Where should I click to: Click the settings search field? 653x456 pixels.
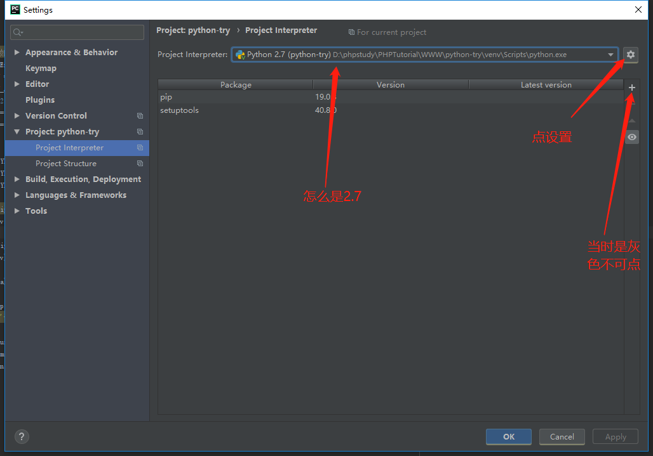tap(77, 32)
